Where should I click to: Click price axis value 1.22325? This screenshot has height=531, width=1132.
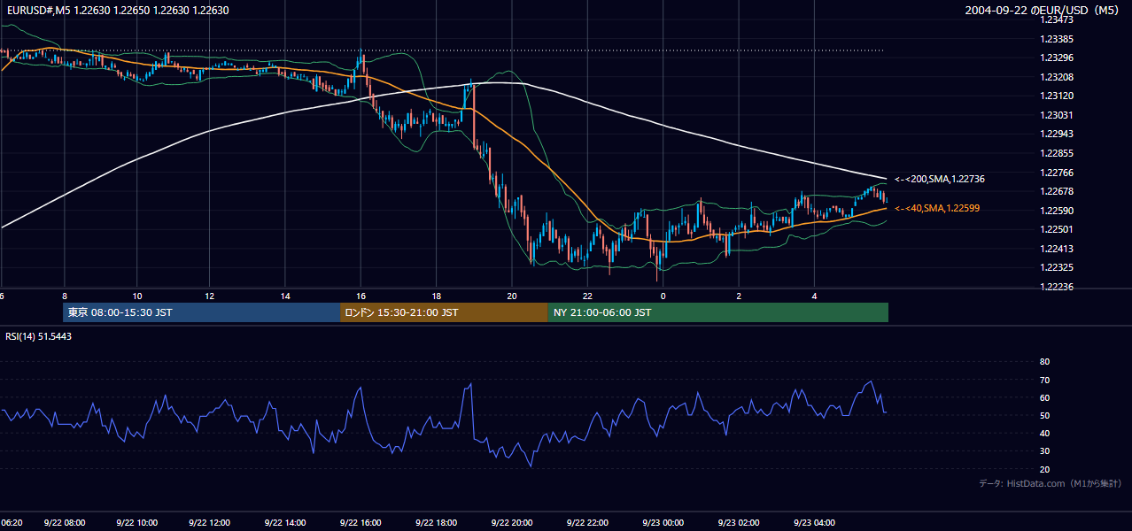[x=1057, y=267]
